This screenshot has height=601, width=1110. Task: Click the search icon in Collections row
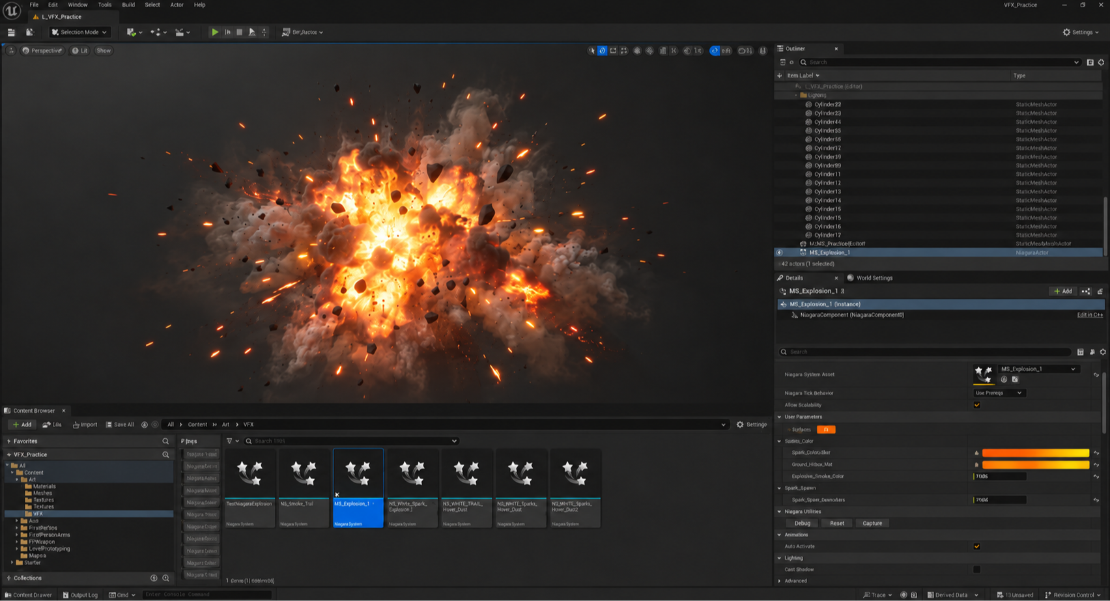click(165, 578)
